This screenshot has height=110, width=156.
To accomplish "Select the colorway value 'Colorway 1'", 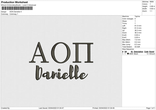I will [14, 14].
